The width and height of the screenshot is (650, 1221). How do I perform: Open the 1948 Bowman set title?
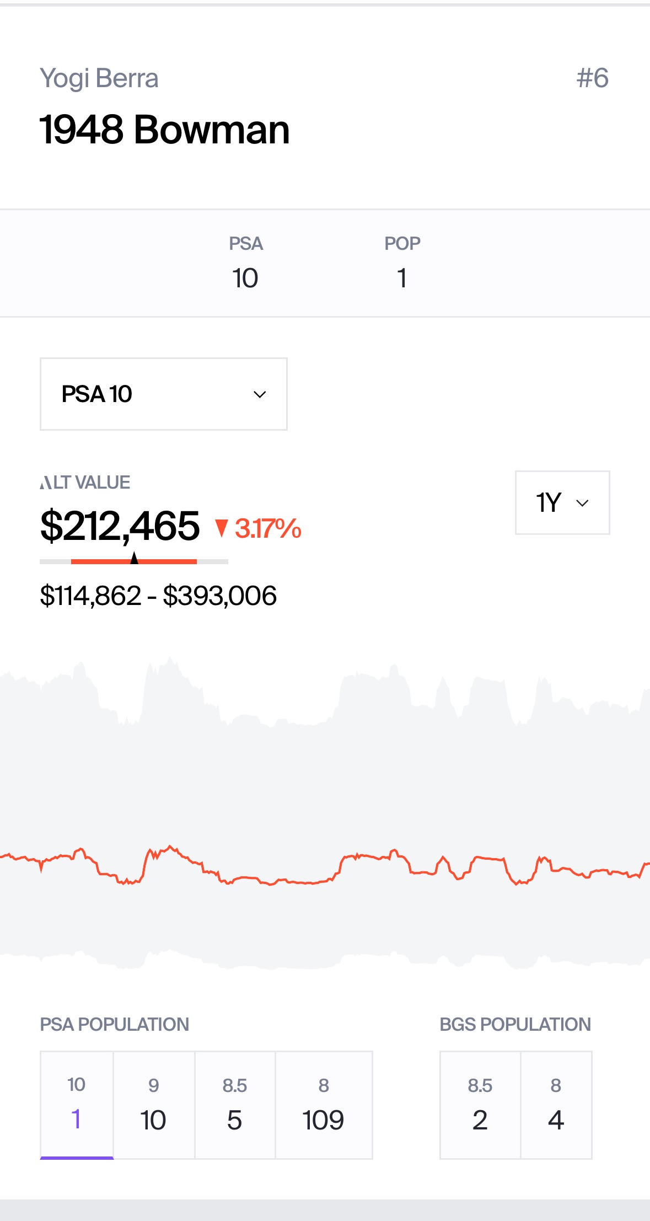pyautogui.click(x=163, y=131)
